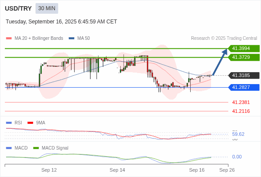Click the MACD Signal legend label
This screenshot has width=261, height=177.
pyautogui.click(x=55, y=148)
